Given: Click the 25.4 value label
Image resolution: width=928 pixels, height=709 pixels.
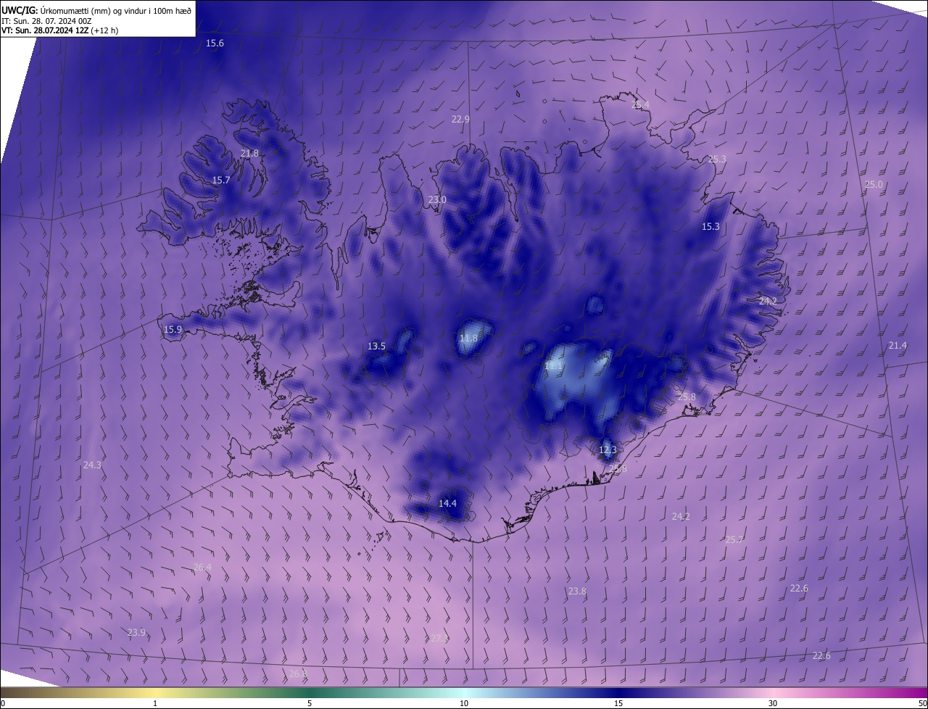Looking at the screenshot, I should pyautogui.click(x=640, y=104).
